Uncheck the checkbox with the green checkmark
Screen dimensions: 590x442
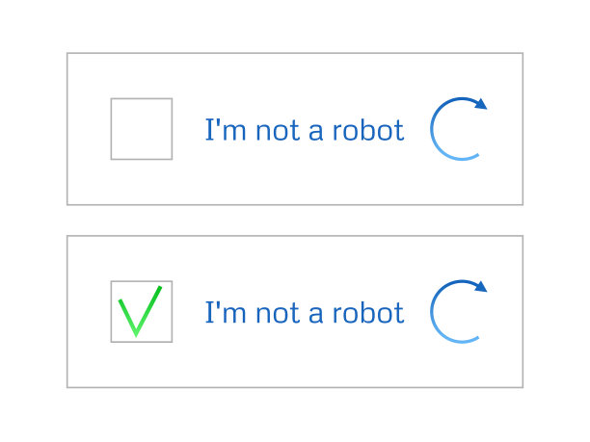[x=142, y=311]
